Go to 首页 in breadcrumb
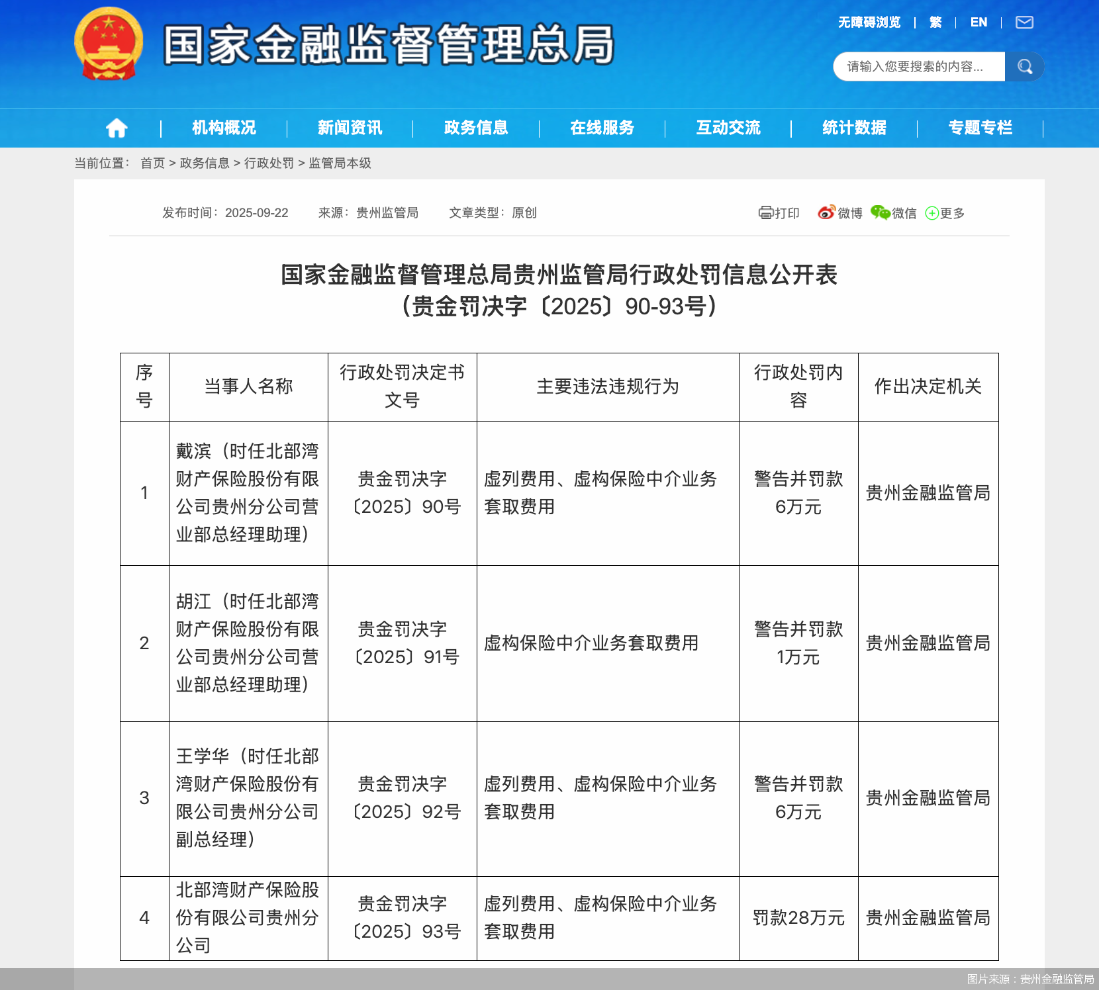1099x990 pixels. click(152, 163)
